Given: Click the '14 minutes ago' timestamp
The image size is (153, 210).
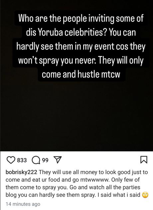Looking at the screenshot, I should point(23,204).
